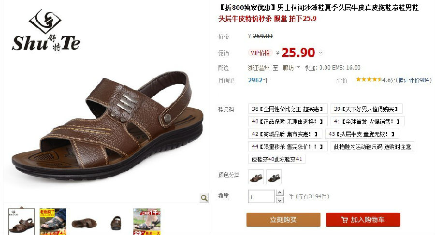The image size is (435, 235).
Task: Decrease quantity with the down arrow
Action: (x=280, y=200)
